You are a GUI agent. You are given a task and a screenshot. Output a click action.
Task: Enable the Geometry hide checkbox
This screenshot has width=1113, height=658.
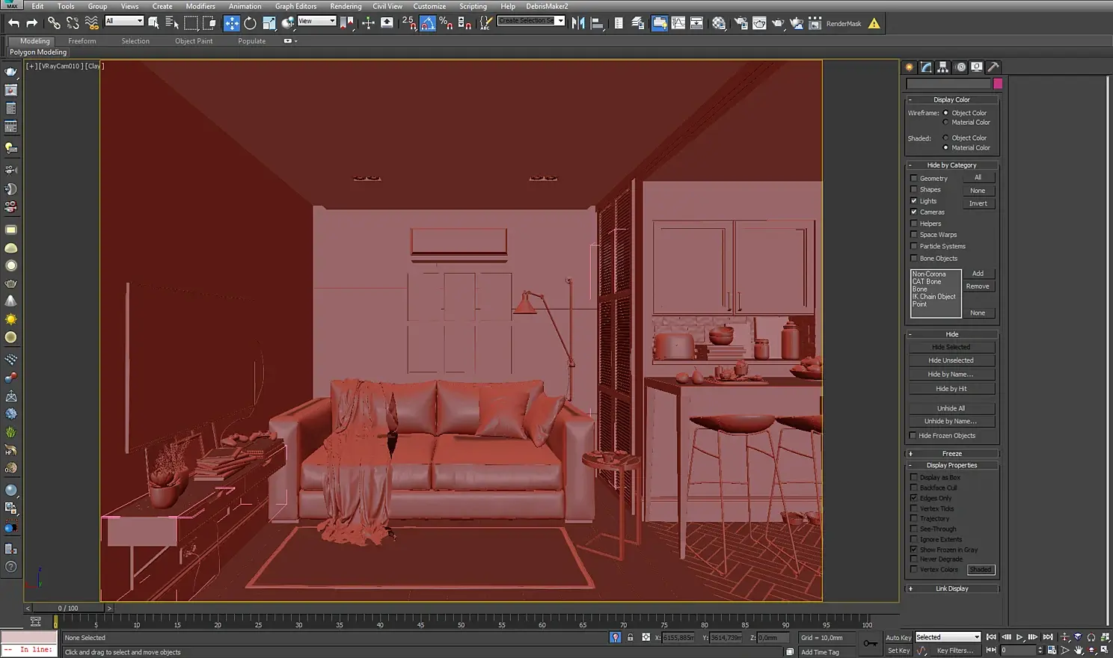tap(913, 179)
